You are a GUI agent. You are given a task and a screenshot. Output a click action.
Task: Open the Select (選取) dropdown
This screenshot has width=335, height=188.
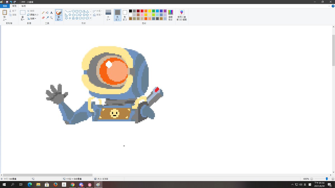(23, 18)
